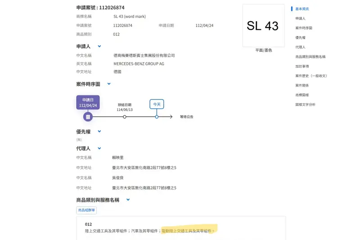Open 案件歷史（一般收文） in the side navigation
Screen dimensions: 360x240
point(311,76)
